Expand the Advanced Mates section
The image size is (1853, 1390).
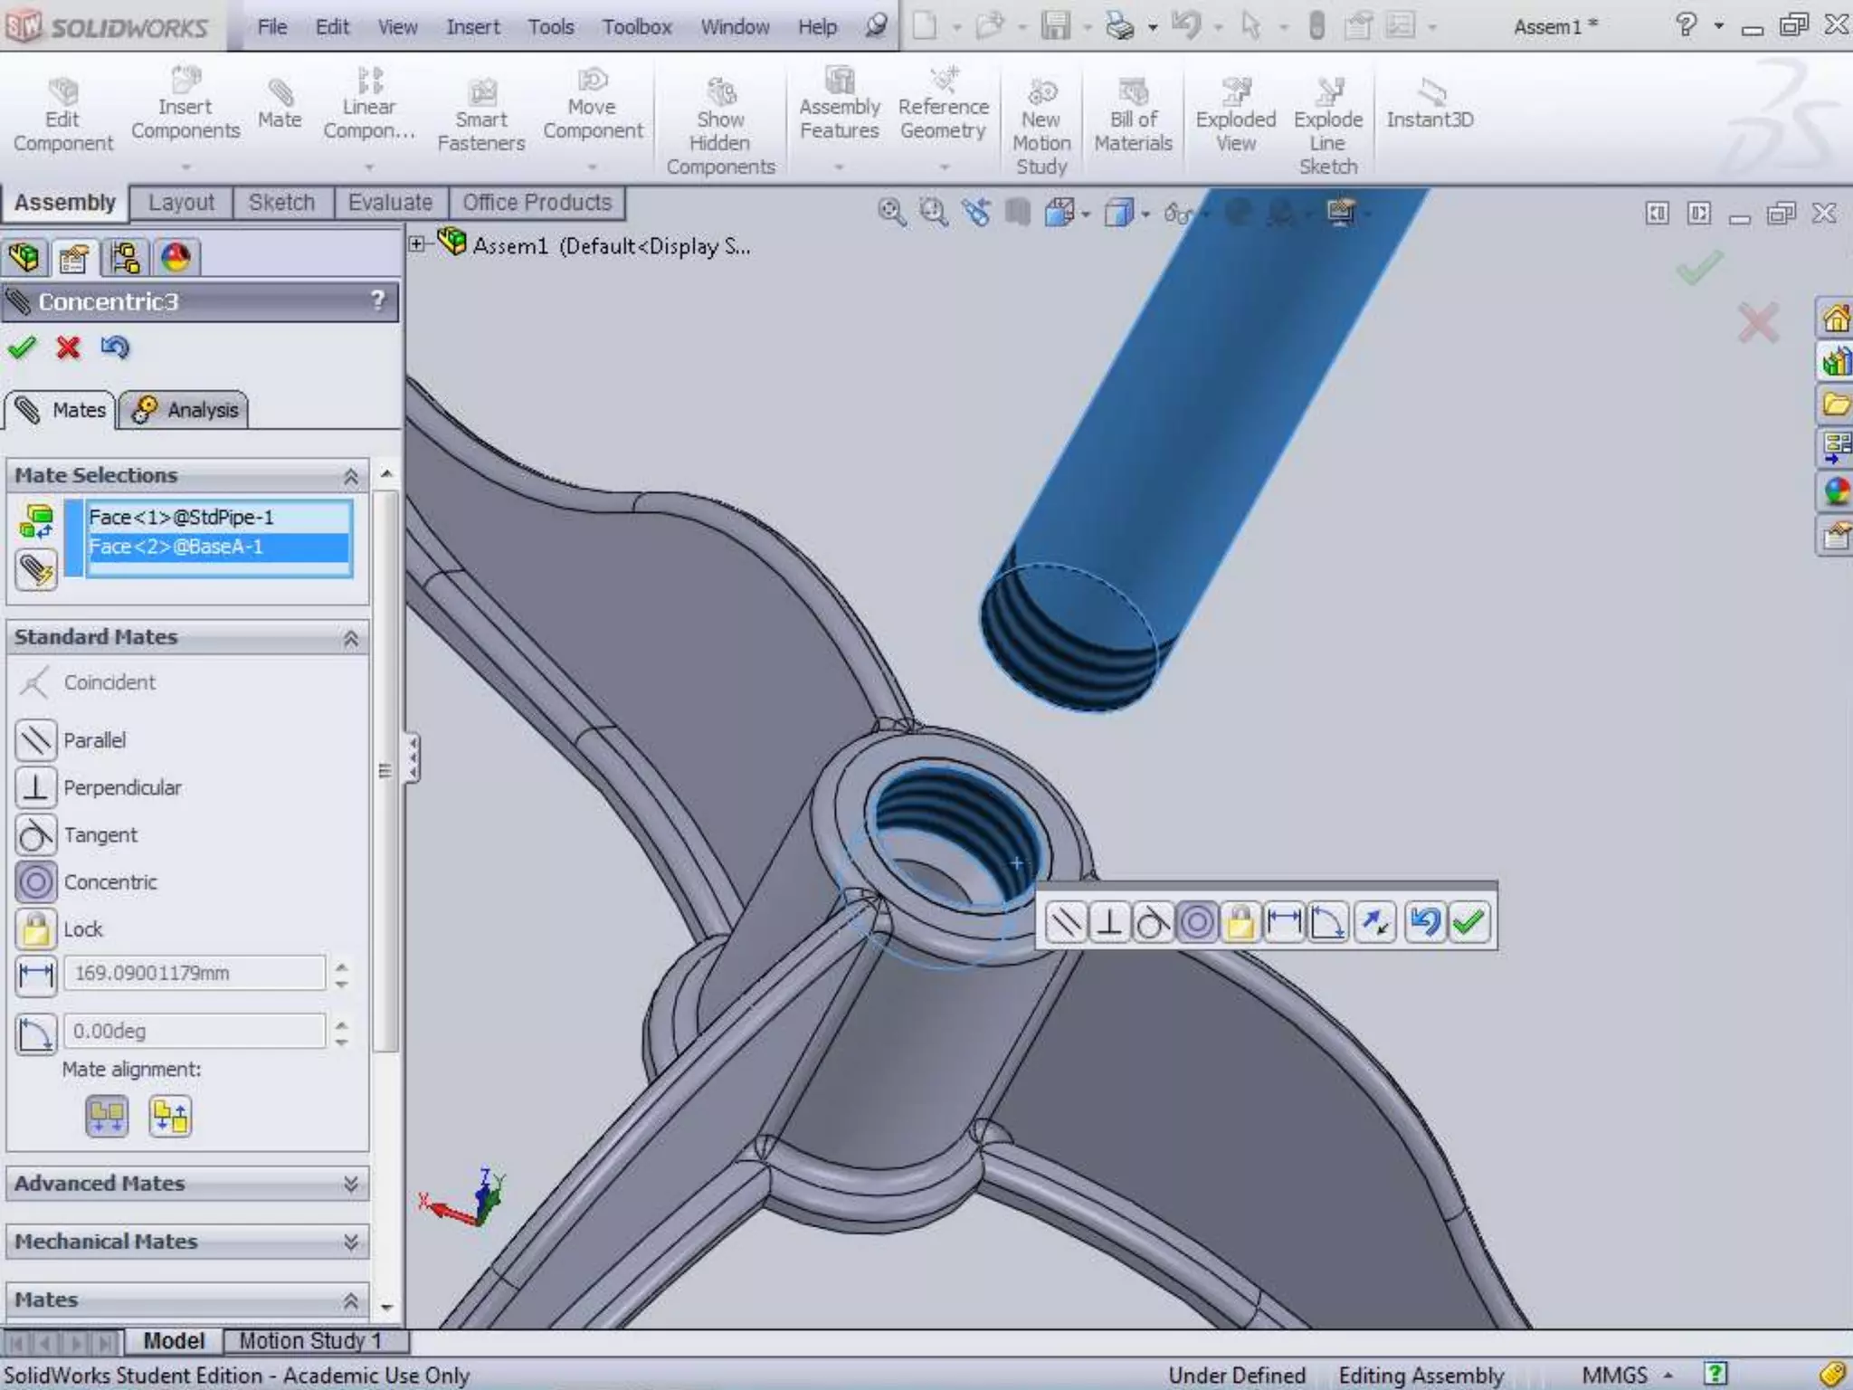350,1184
